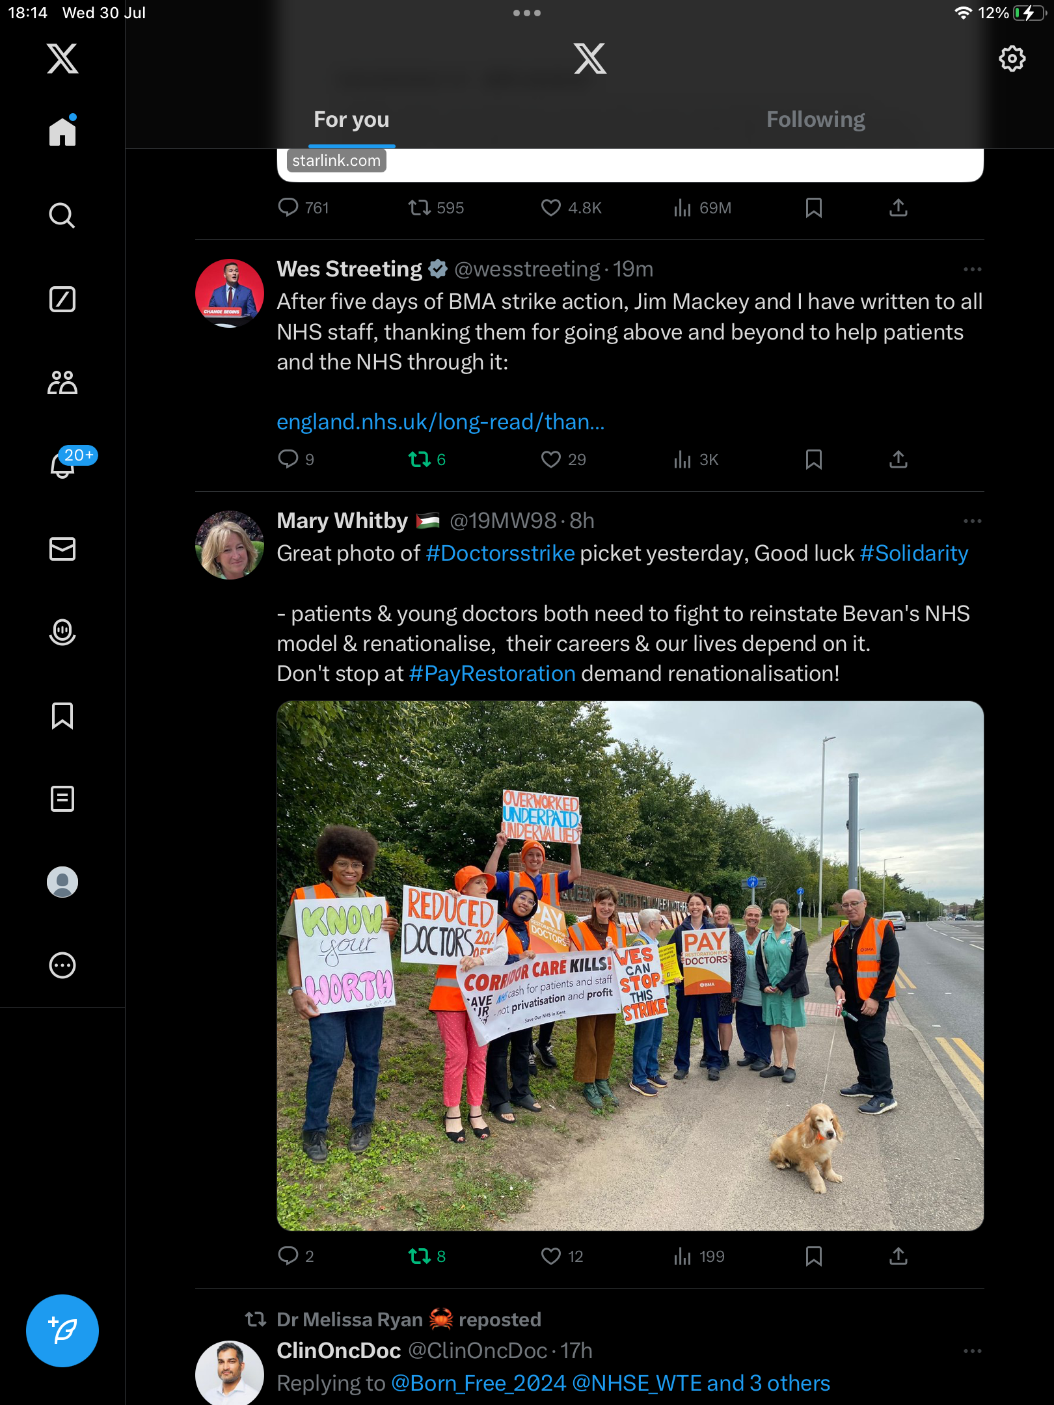Tap the compose post button
This screenshot has height=1405, width=1054.
[x=62, y=1330]
